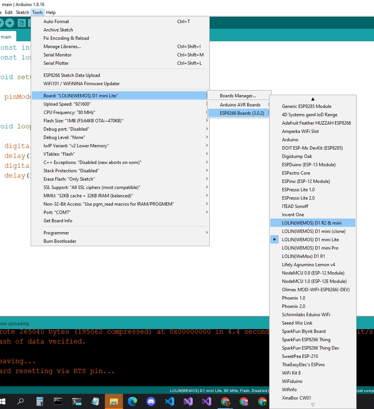
Task: Expand the Erase Flash submenu
Action: 120,179
